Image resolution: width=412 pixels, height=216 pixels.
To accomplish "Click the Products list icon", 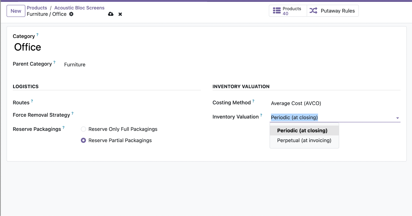I will click(277, 11).
